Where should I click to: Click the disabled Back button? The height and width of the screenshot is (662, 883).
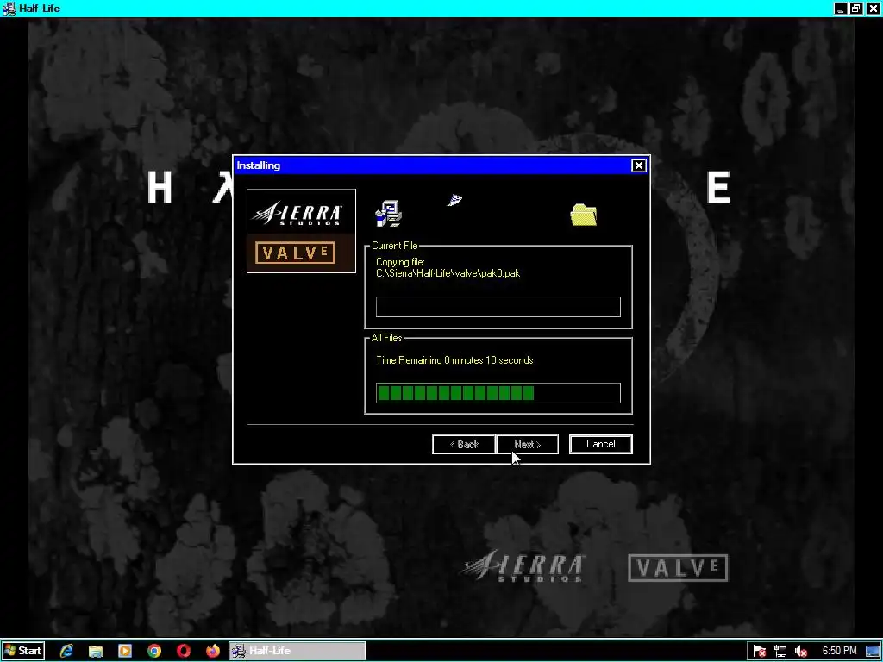tap(464, 444)
